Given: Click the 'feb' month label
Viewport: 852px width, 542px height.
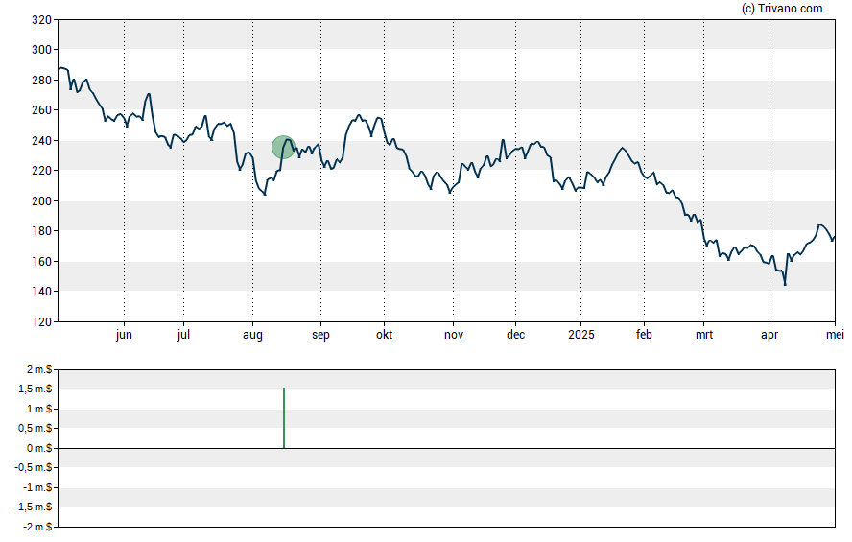Looking at the screenshot, I should pyautogui.click(x=644, y=335).
